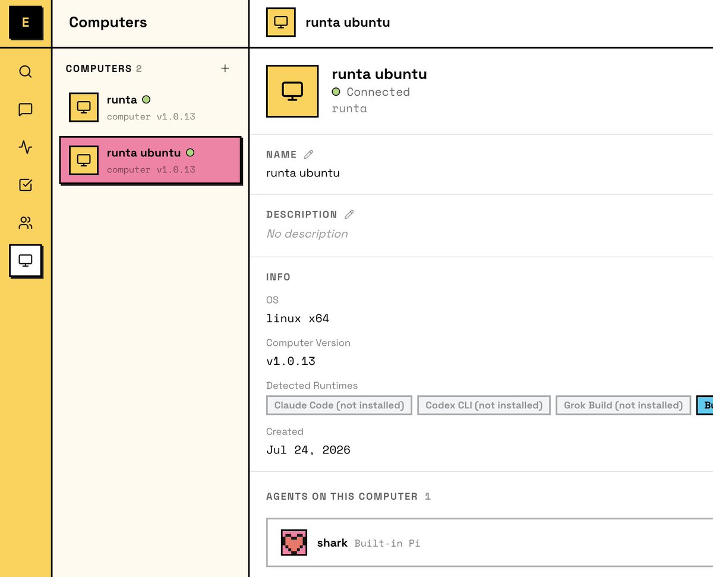Click the green dot beside Connected
713x577 pixels.
[336, 92]
